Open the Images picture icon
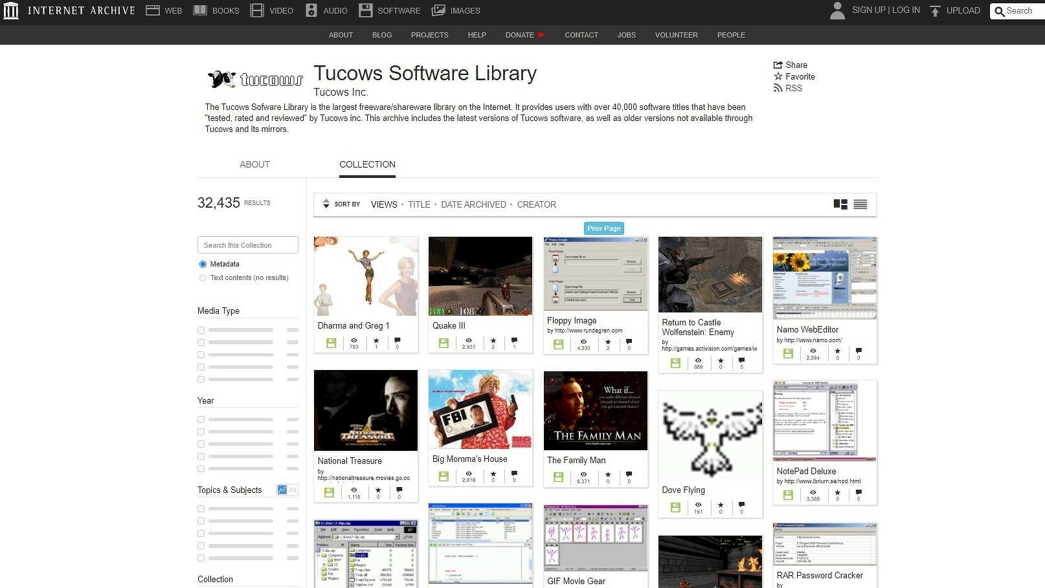This screenshot has width=1045, height=588. click(x=438, y=10)
